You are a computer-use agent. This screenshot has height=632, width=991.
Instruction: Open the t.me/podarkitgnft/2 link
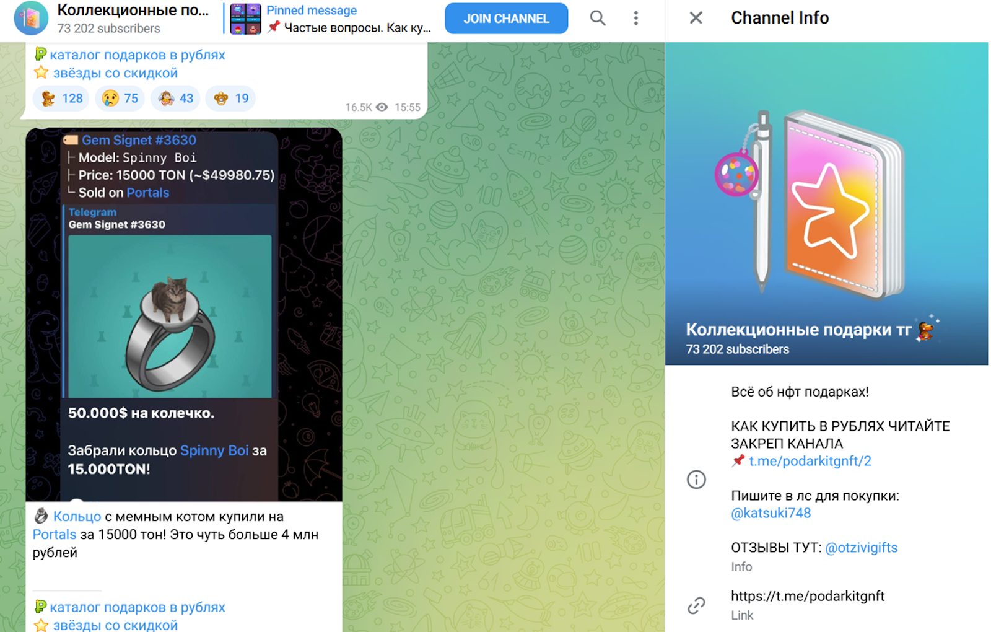pyautogui.click(x=810, y=461)
